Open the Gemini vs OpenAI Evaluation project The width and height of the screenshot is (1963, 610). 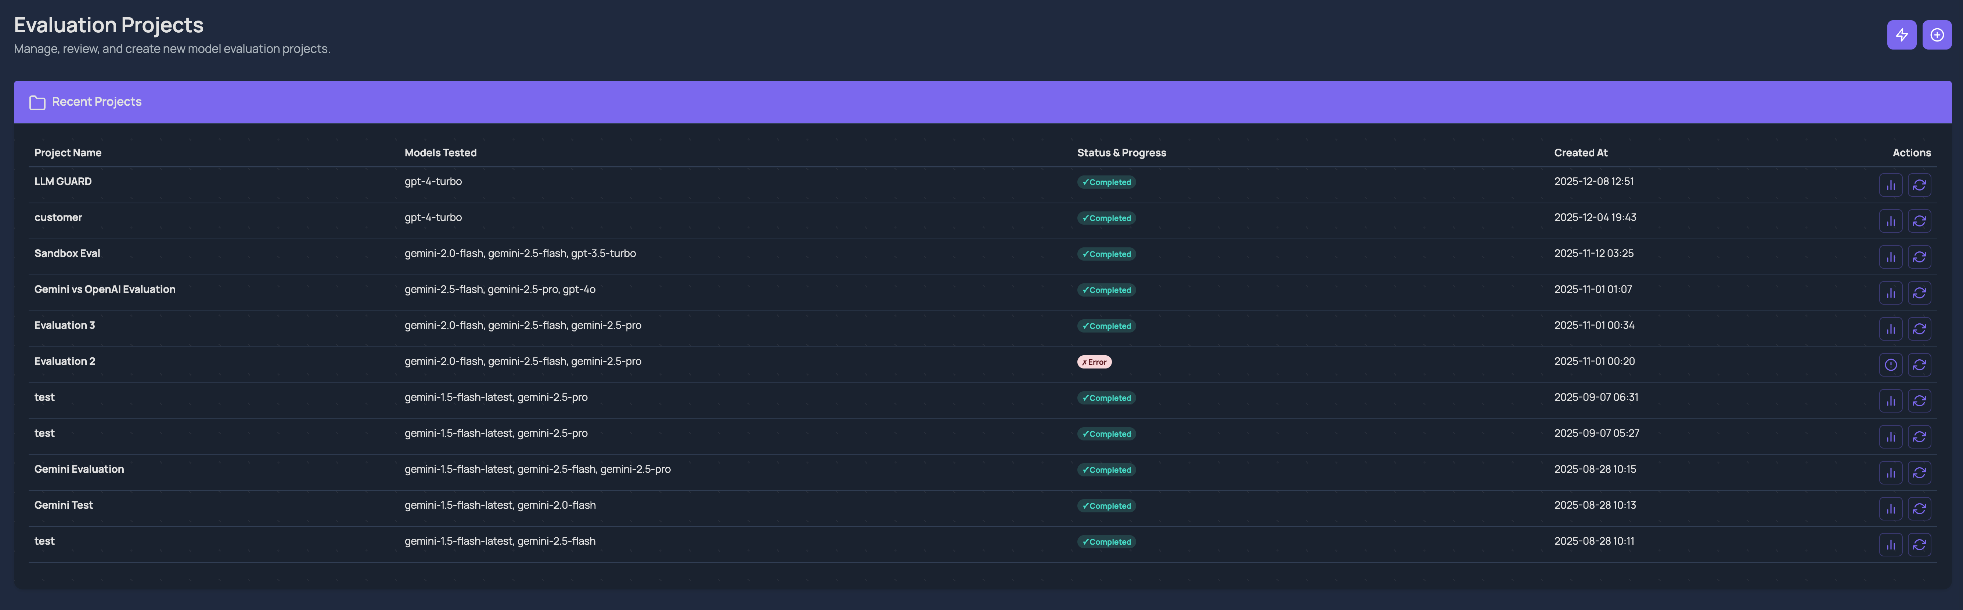point(105,289)
